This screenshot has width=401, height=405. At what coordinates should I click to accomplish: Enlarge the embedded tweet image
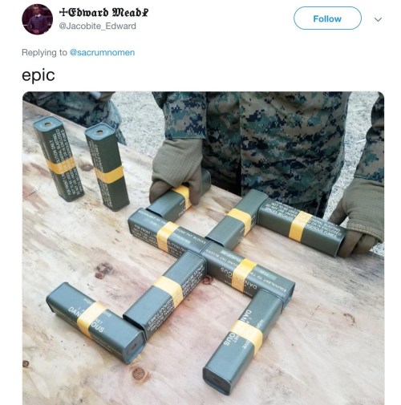click(203, 248)
